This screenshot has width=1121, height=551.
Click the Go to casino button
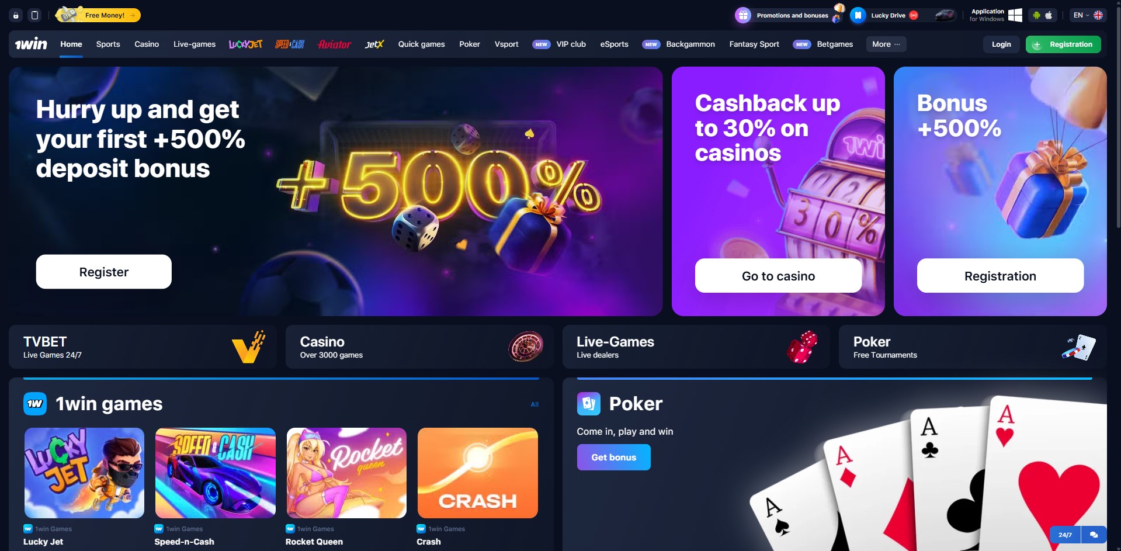point(778,276)
